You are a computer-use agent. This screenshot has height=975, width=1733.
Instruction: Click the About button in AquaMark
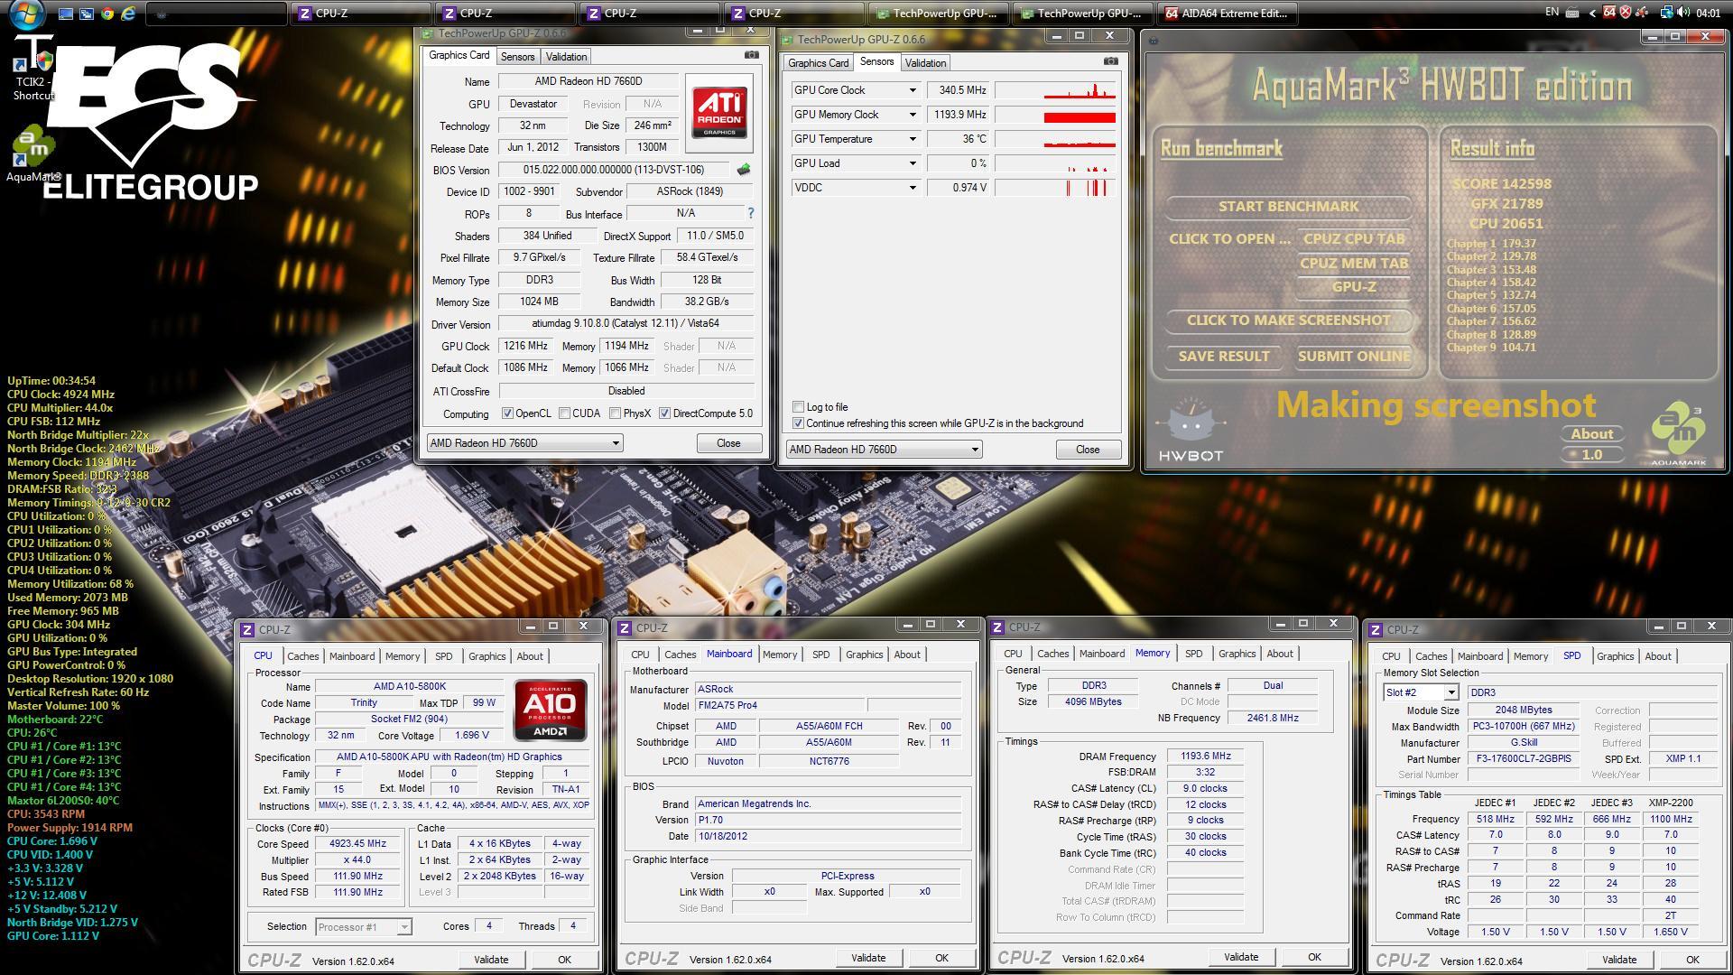1591,434
